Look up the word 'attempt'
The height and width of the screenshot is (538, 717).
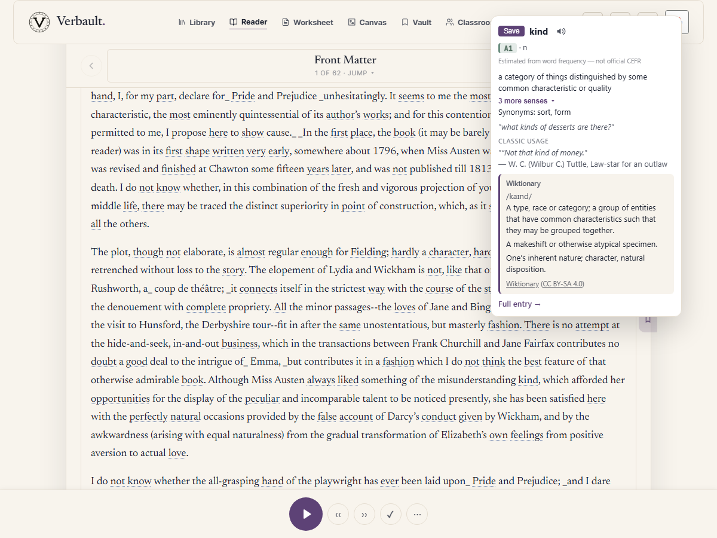tap(592, 325)
